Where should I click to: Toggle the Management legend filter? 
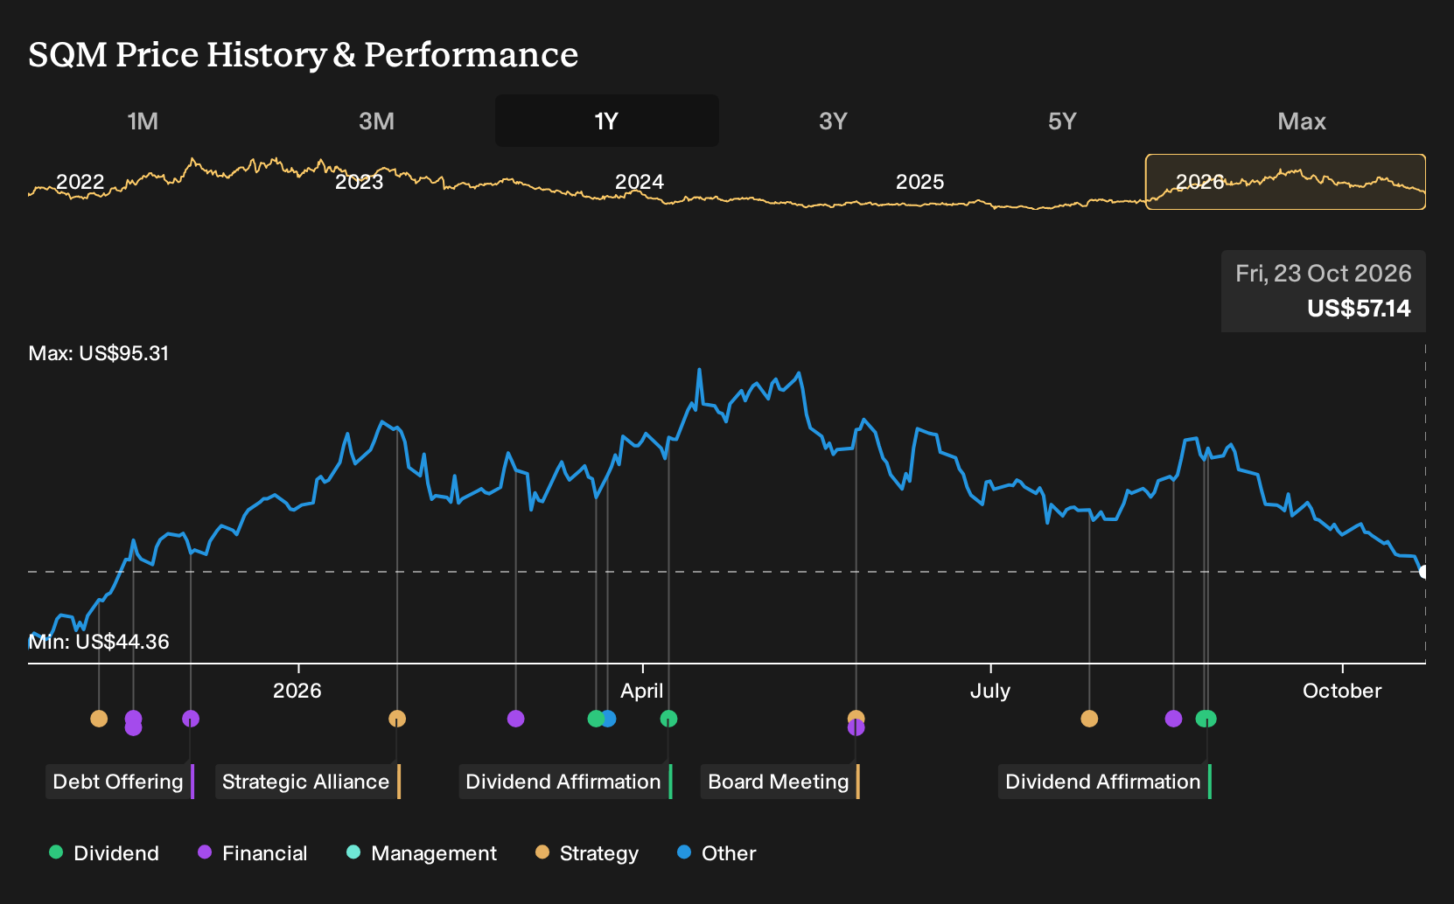click(422, 853)
